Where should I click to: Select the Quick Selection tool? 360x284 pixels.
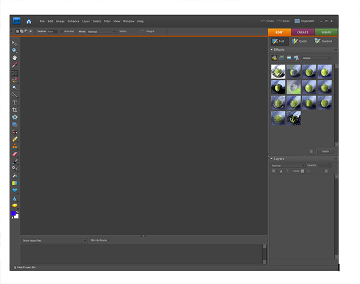14,95
